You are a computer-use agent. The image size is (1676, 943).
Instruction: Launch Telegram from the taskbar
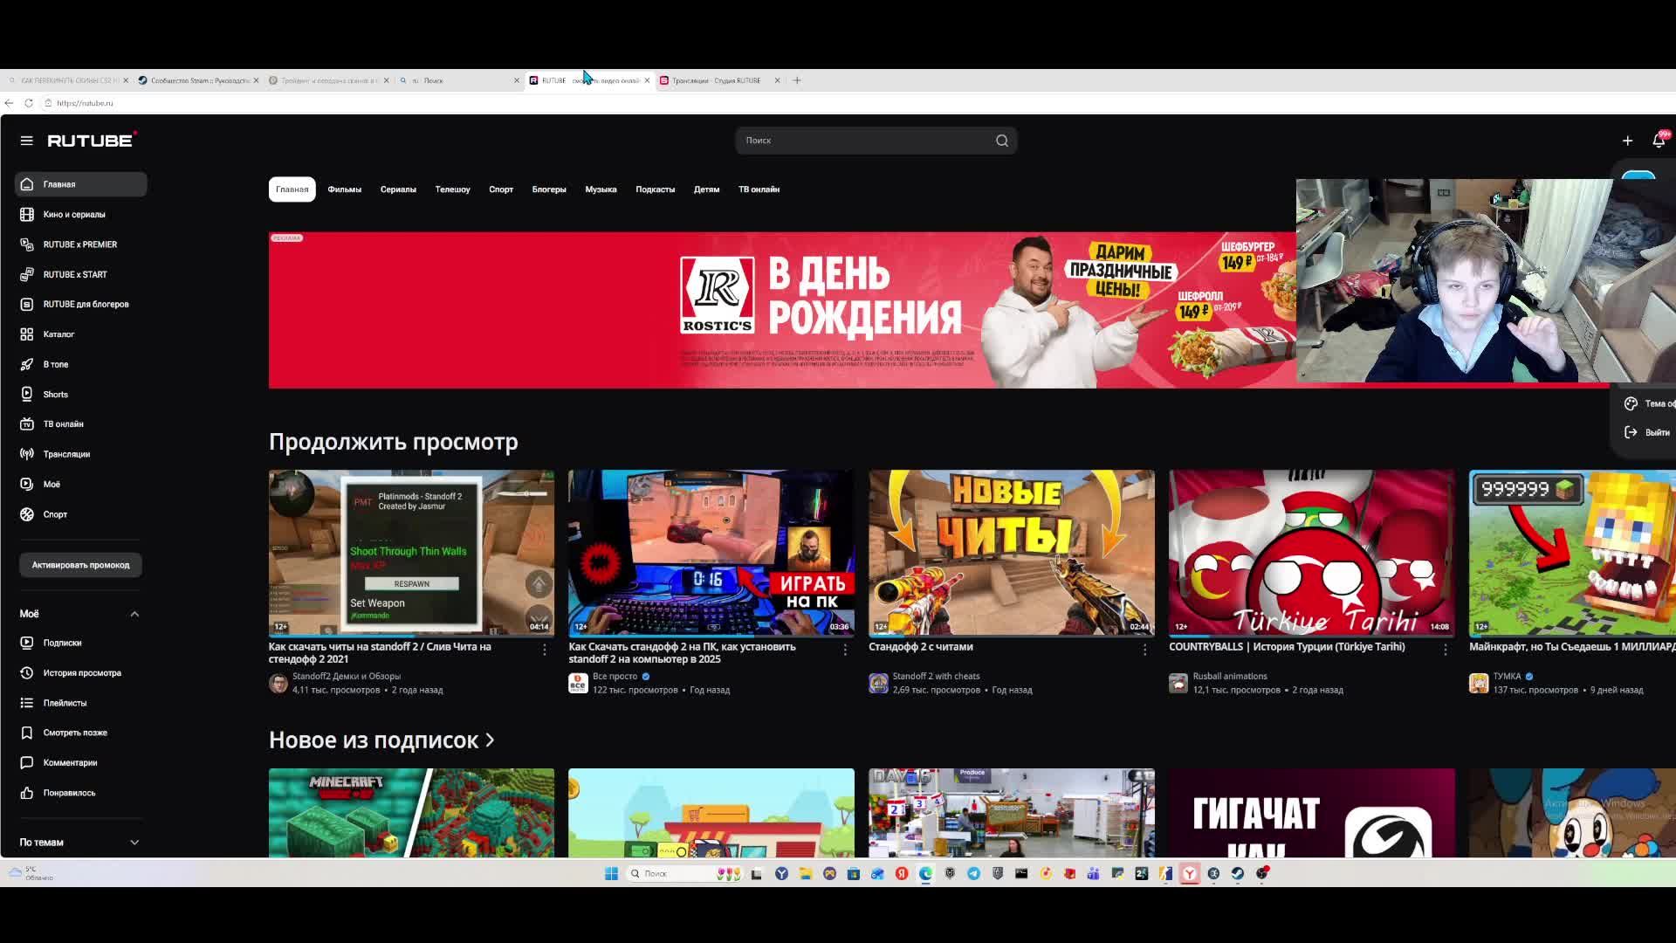[x=975, y=873]
